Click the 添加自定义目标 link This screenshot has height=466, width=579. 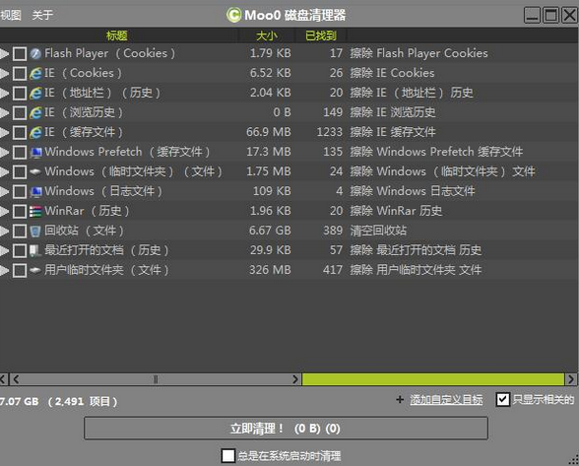(x=446, y=399)
